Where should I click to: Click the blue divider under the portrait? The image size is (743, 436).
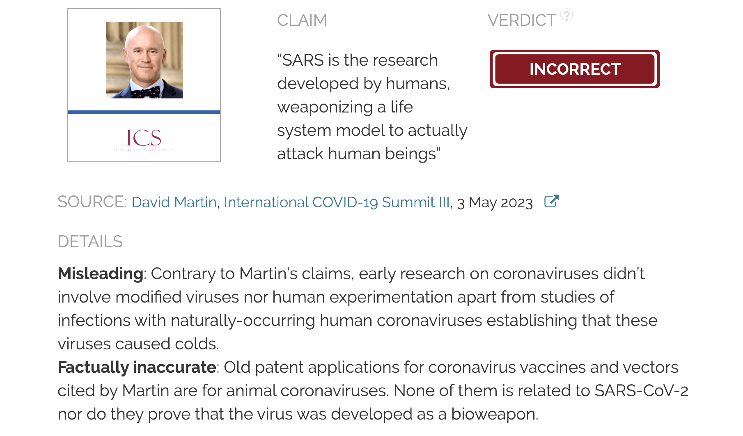point(144,112)
